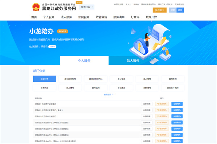Viewport: 217px width, 144px height.
Task: Click 在线陪办 for 个体工商户注销登记
Action: pos(177,116)
